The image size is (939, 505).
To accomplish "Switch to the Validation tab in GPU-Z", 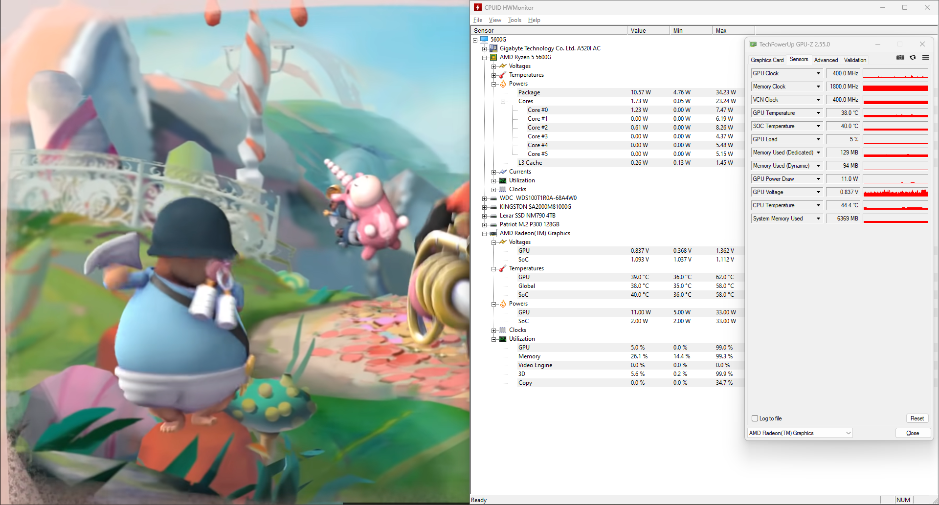I will coord(855,60).
